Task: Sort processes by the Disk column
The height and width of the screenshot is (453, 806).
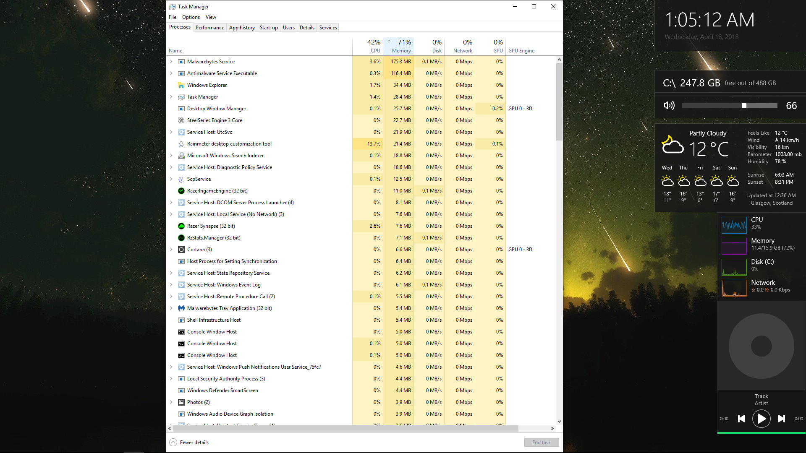Action: click(x=429, y=46)
